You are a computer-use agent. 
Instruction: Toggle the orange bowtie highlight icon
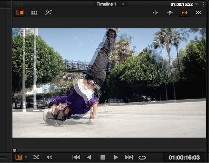click(184, 13)
